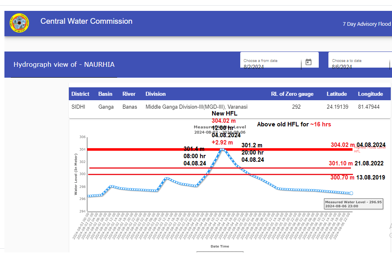Click the Division column header
Screen dimensions: 392x264
click(156, 94)
